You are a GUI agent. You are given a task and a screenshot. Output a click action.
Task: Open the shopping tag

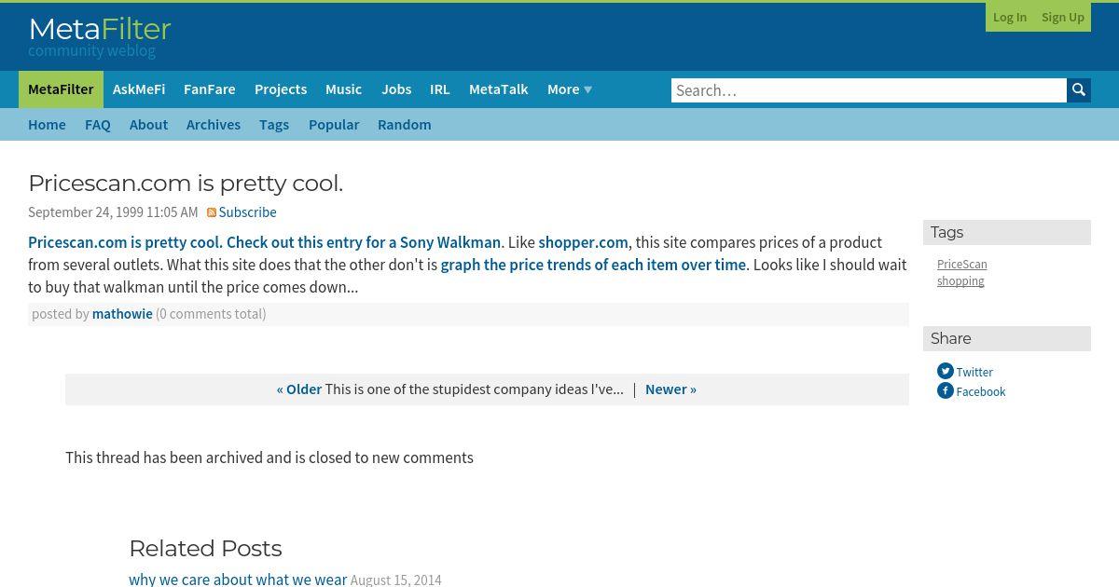(x=960, y=281)
